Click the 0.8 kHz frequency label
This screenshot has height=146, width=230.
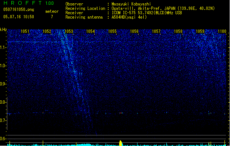coord(3,102)
